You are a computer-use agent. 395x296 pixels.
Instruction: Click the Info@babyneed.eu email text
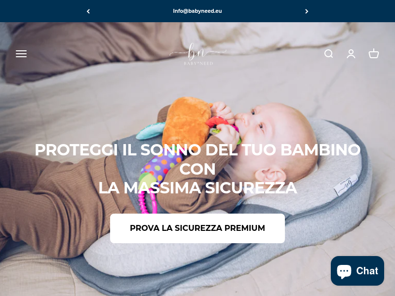click(x=197, y=11)
